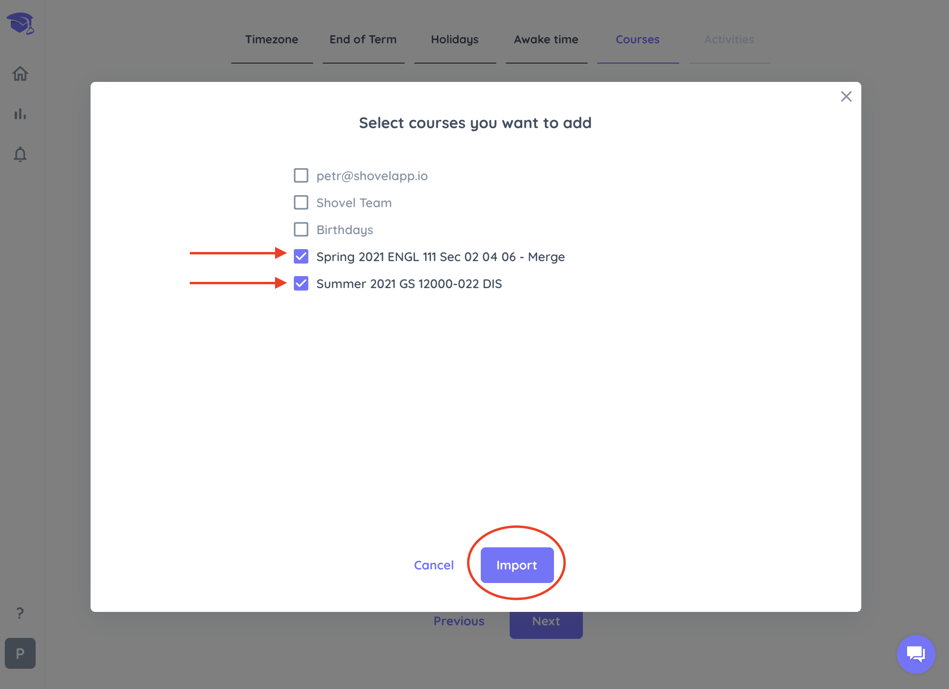Enable the Birthdays checkbox
This screenshot has width=949, height=689.
click(x=301, y=229)
